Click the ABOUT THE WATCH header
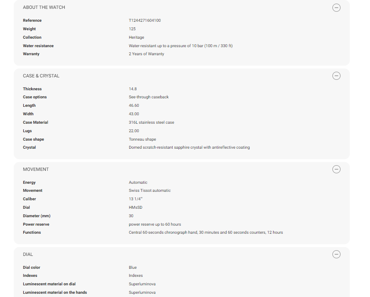The image size is (370, 297). pos(44,7)
